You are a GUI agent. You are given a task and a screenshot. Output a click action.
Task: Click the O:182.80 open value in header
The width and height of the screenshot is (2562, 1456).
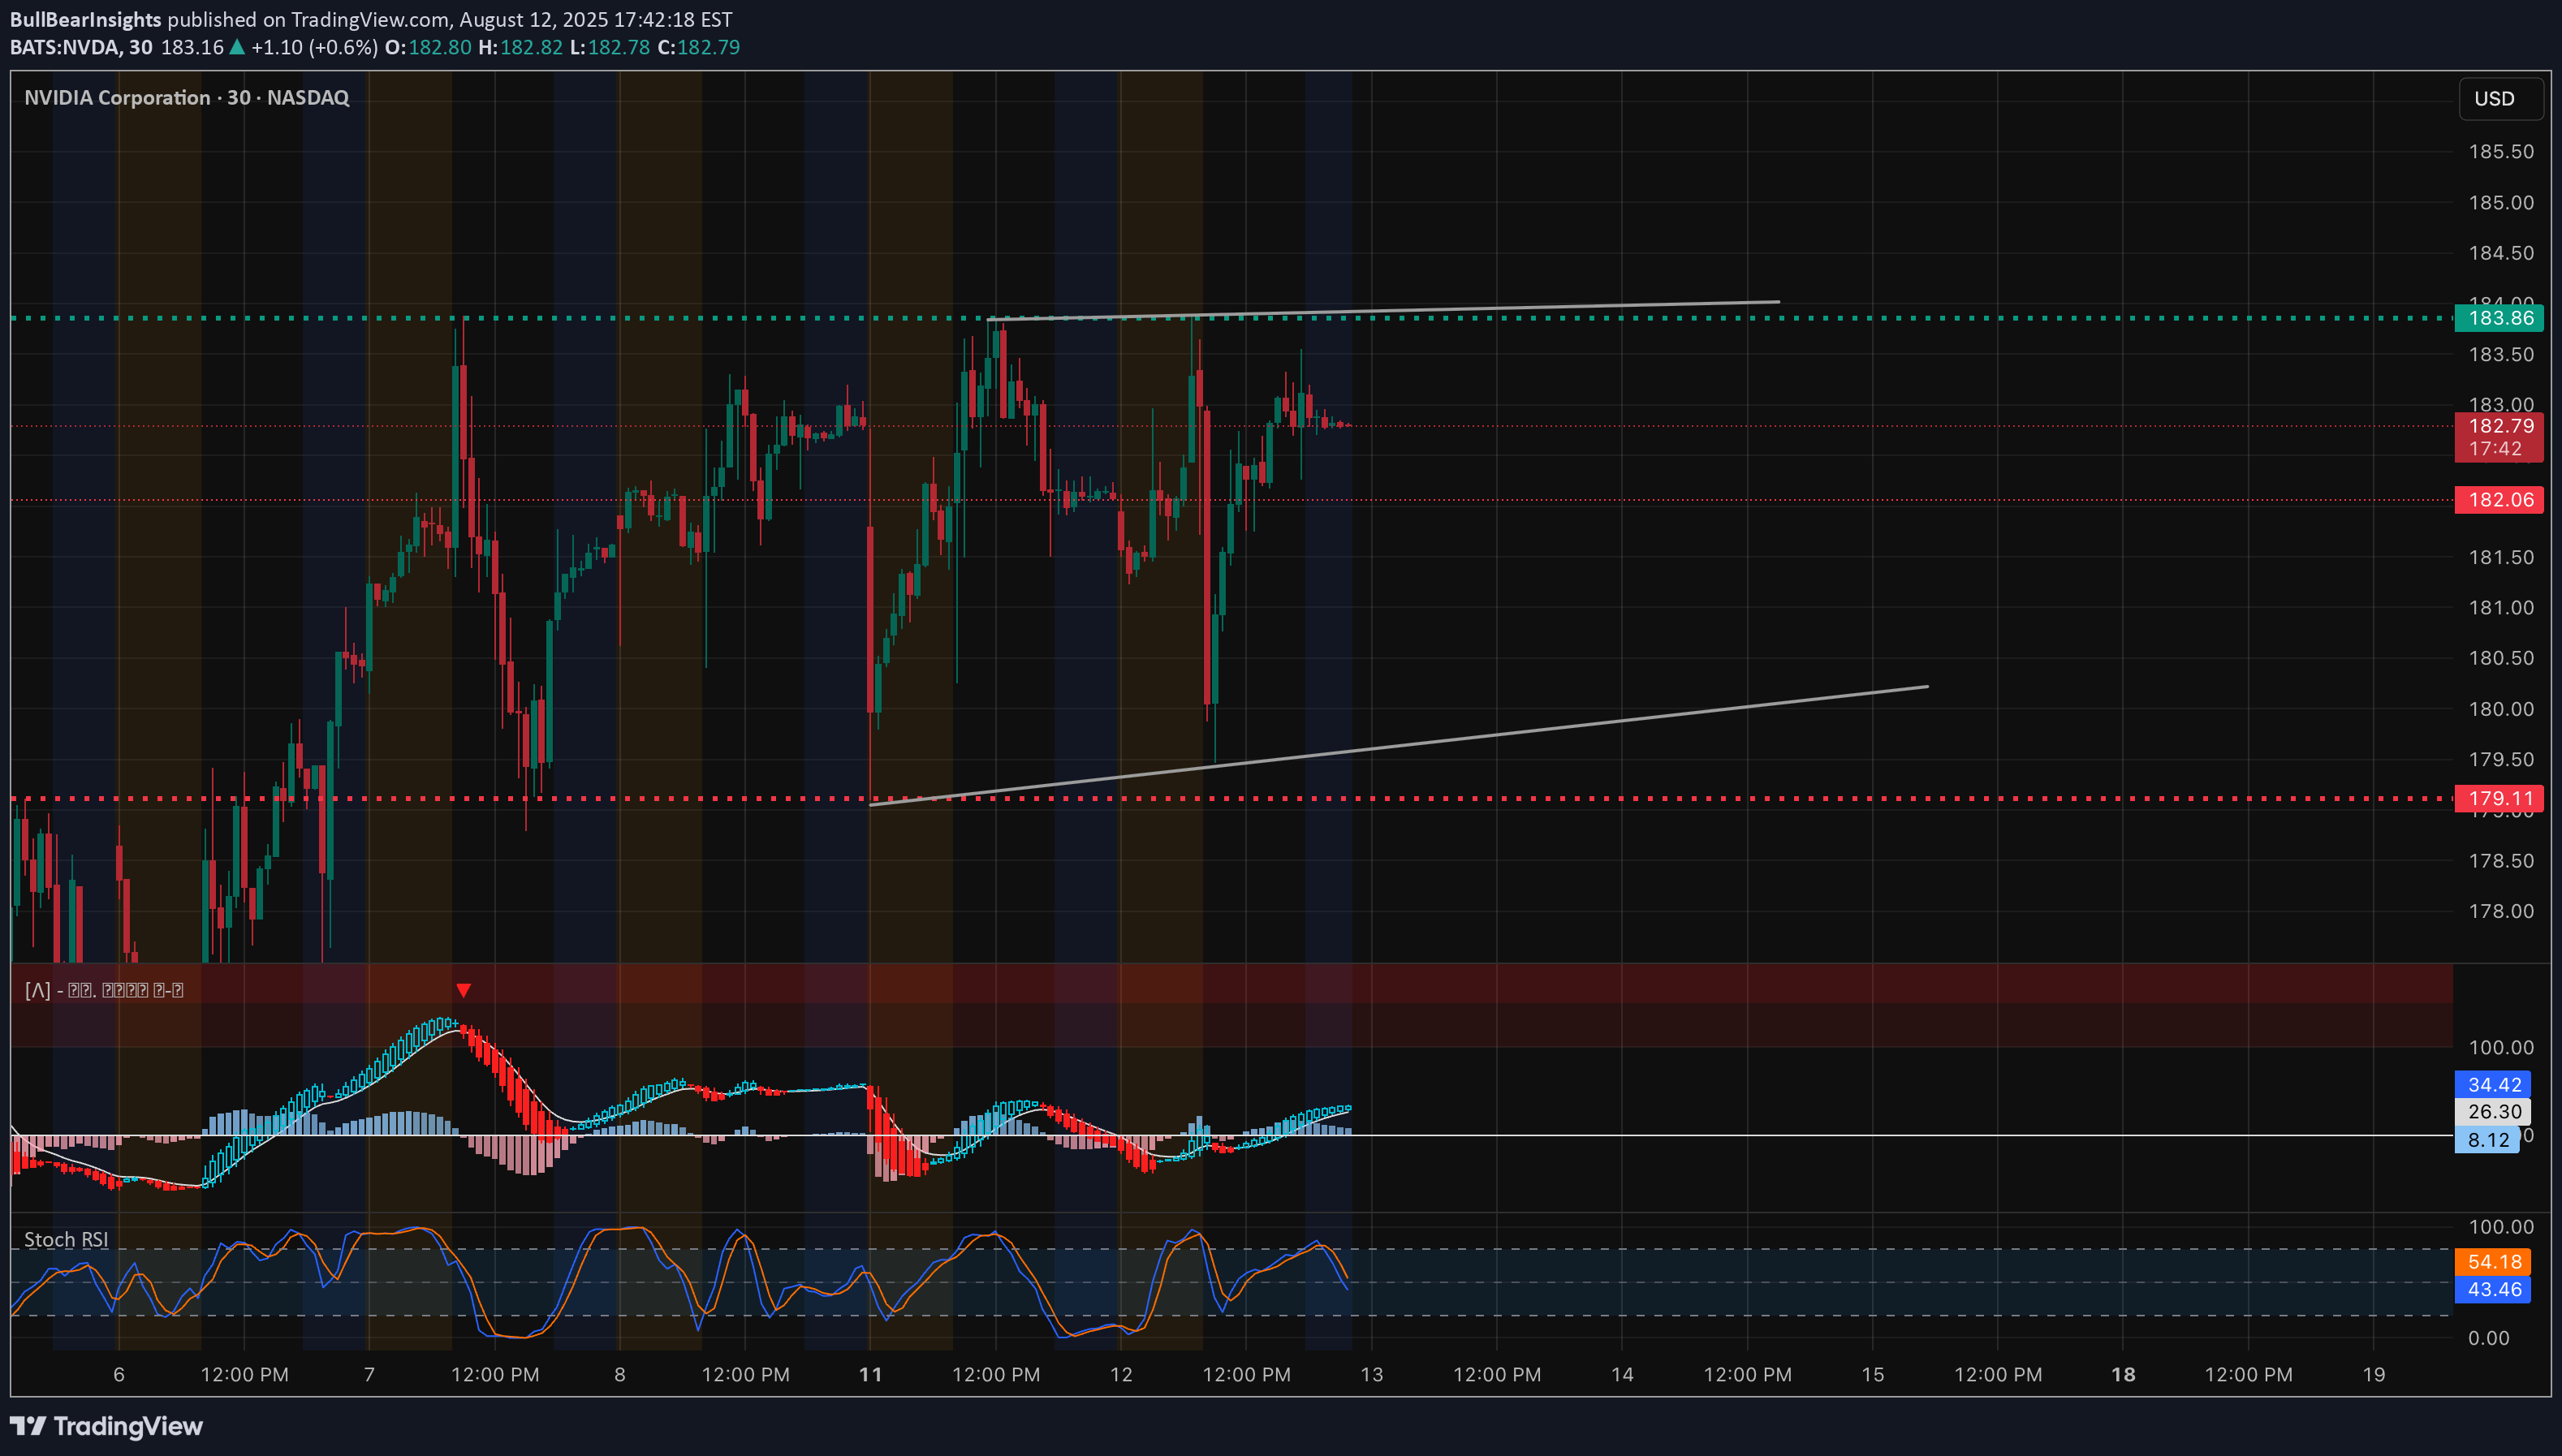428,47
